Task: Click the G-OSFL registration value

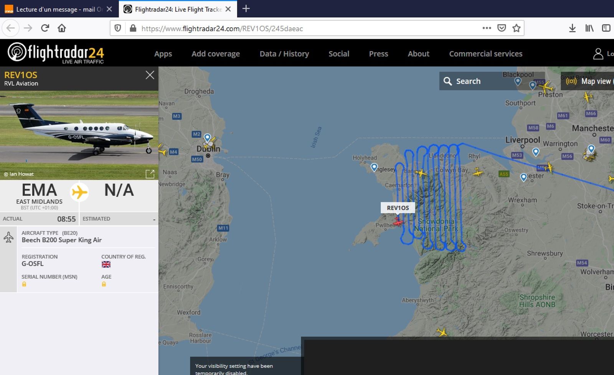Action: pos(33,264)
